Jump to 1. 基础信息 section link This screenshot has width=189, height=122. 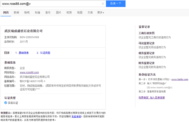(22, 53)
